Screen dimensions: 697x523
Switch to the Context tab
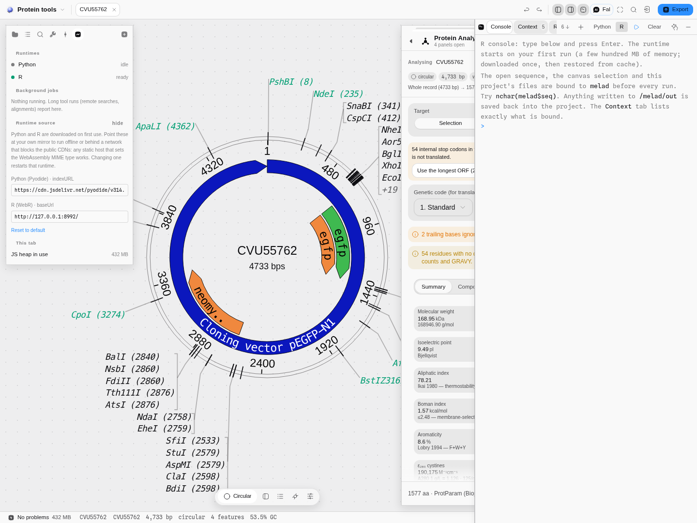tap(531, 27)
